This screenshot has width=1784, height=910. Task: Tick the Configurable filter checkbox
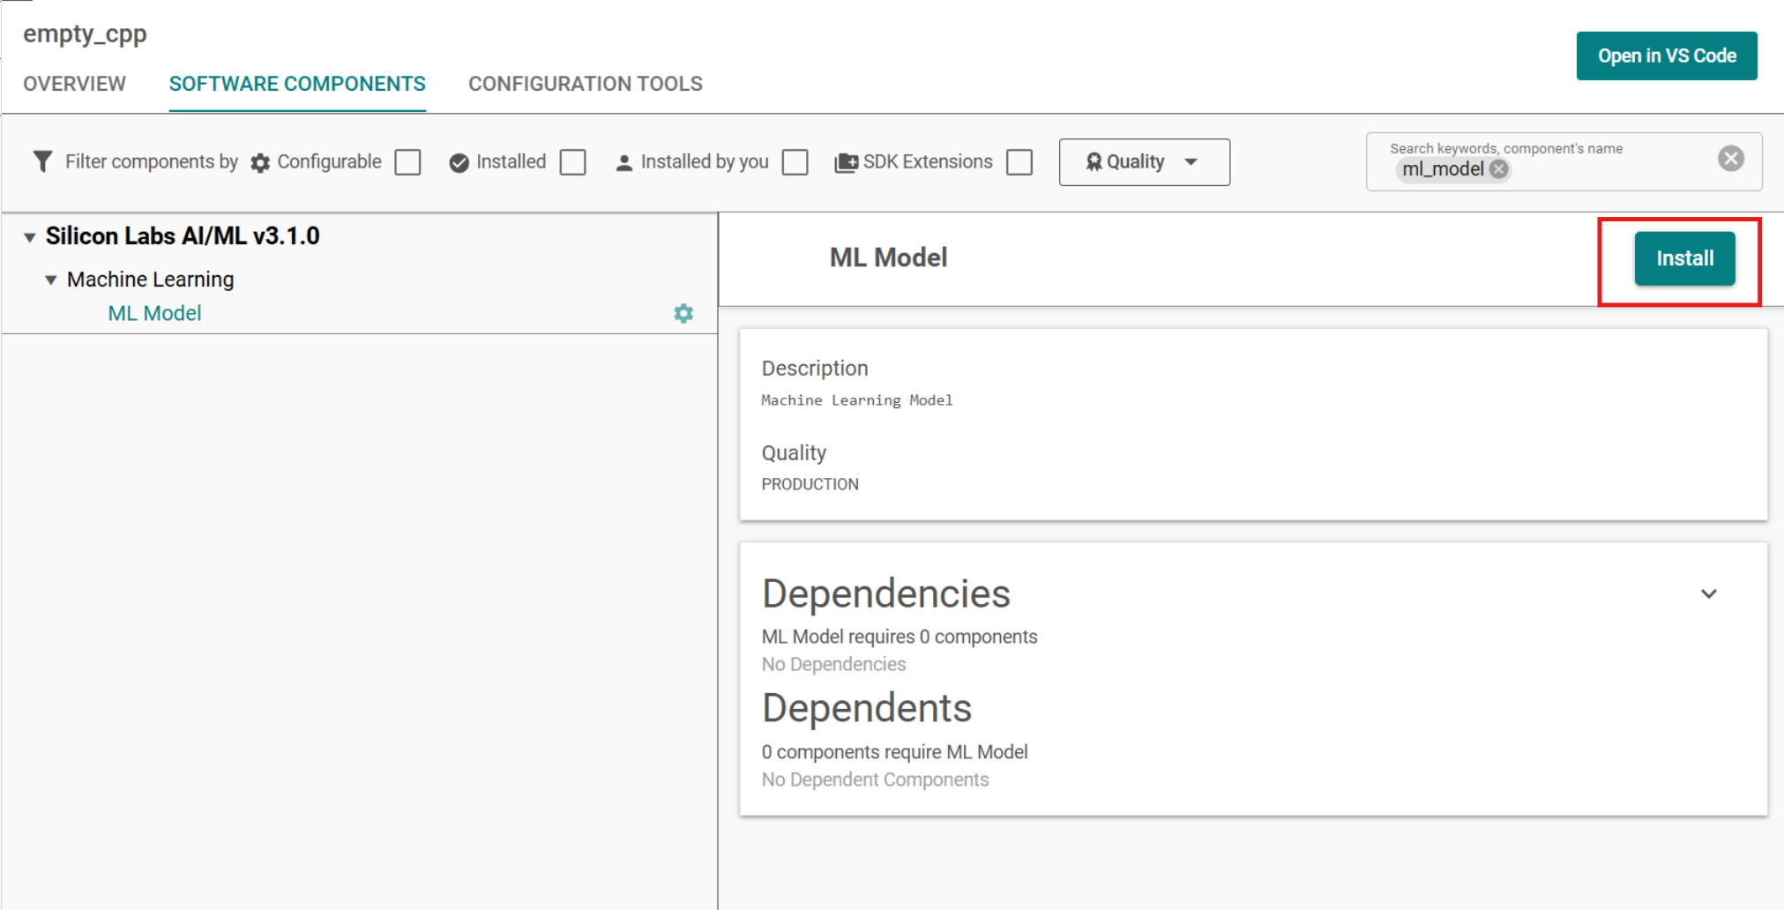click(407, 162)
